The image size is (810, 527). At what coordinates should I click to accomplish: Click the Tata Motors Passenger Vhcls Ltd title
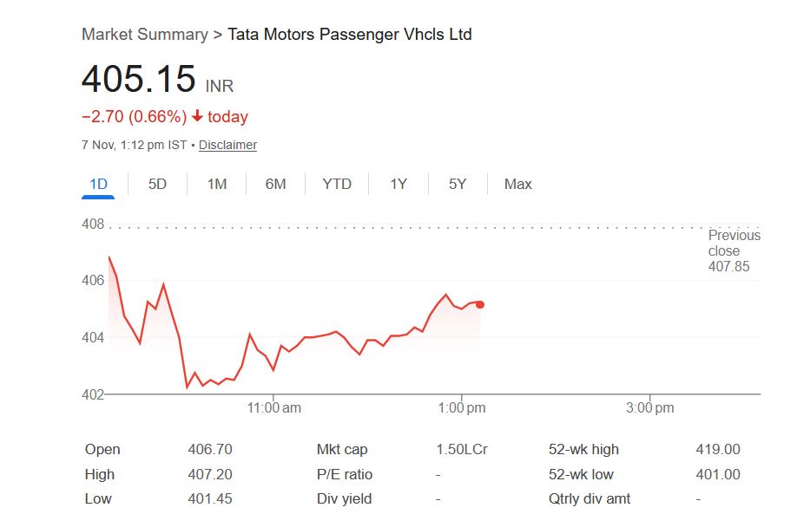(x=349, y=35)
